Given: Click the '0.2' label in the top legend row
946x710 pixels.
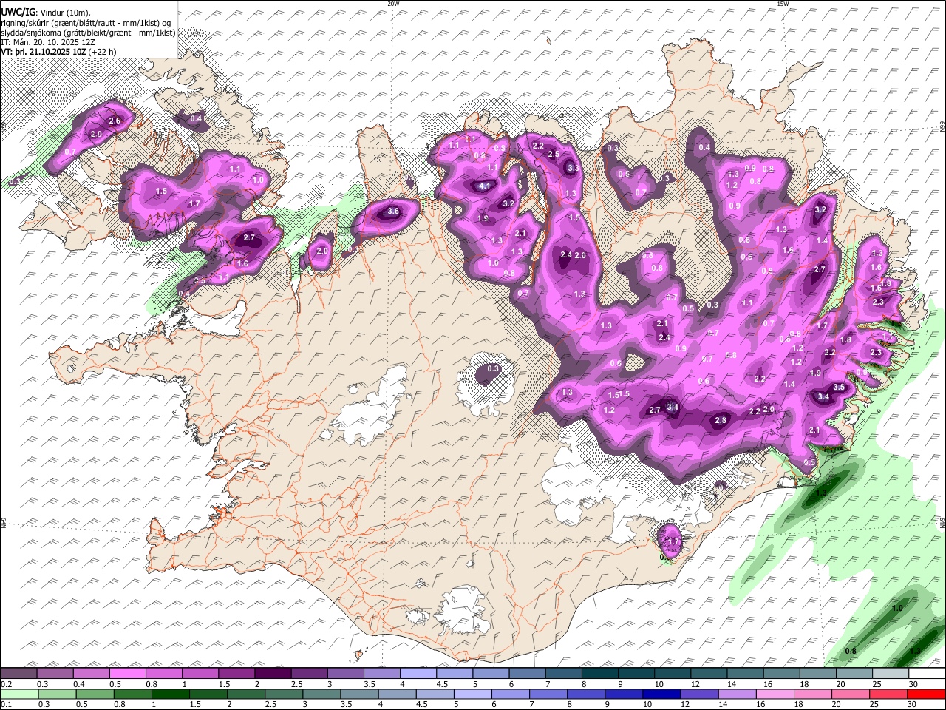Looking at the screenshot, I should [x=6, y=684].
